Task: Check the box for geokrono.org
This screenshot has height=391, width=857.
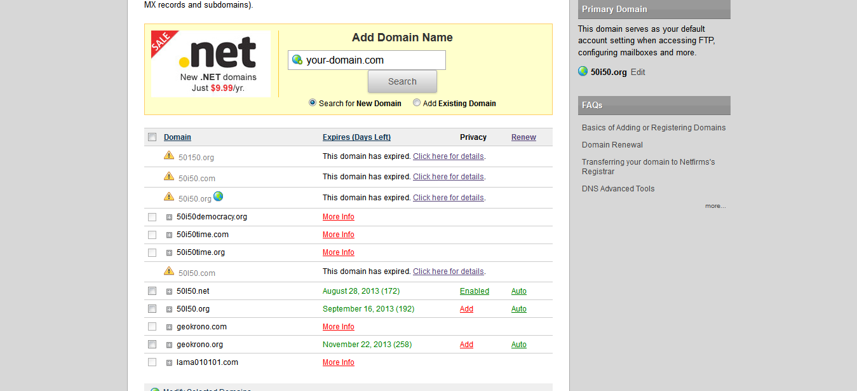Action: coord(152,345)
